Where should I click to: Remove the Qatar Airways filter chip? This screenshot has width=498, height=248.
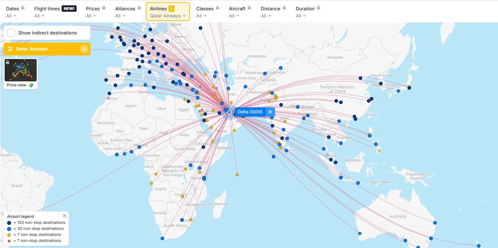pyautogui.click(x=84, y=49)
